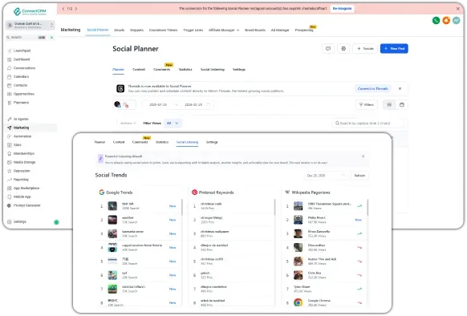Open Automation in the sidebar

click(22, 136)
